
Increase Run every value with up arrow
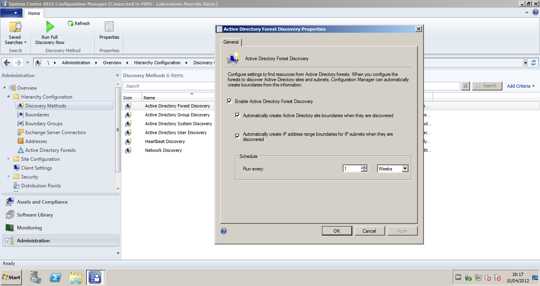tap(364, 167)
